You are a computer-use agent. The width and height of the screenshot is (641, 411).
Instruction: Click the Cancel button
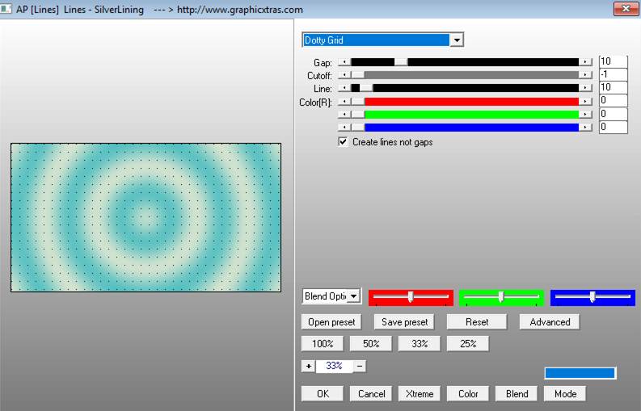pos(371,394)
